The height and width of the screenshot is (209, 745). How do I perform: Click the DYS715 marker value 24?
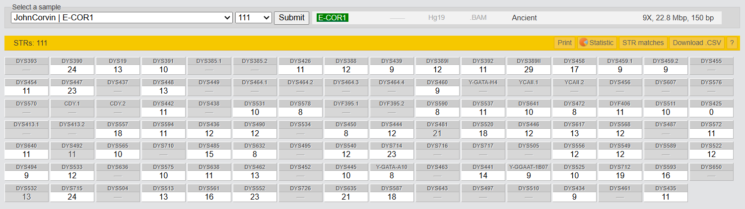coord(72,198)
